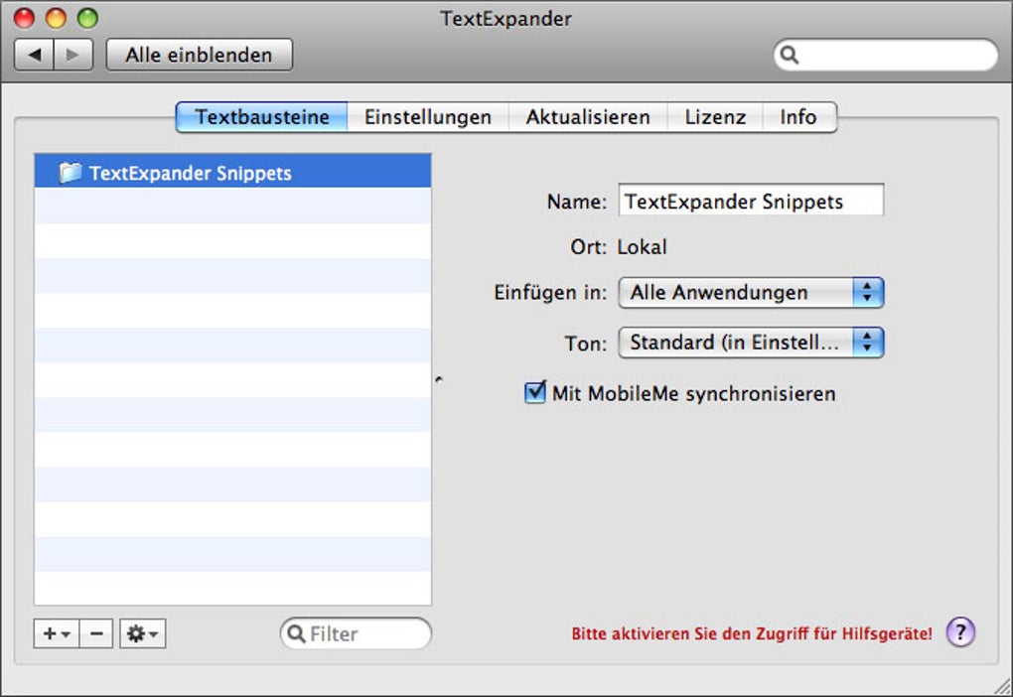This screenshot has height=697, width=1013.
Task: Open the Info tab
Action: click(x=797, y=117)
